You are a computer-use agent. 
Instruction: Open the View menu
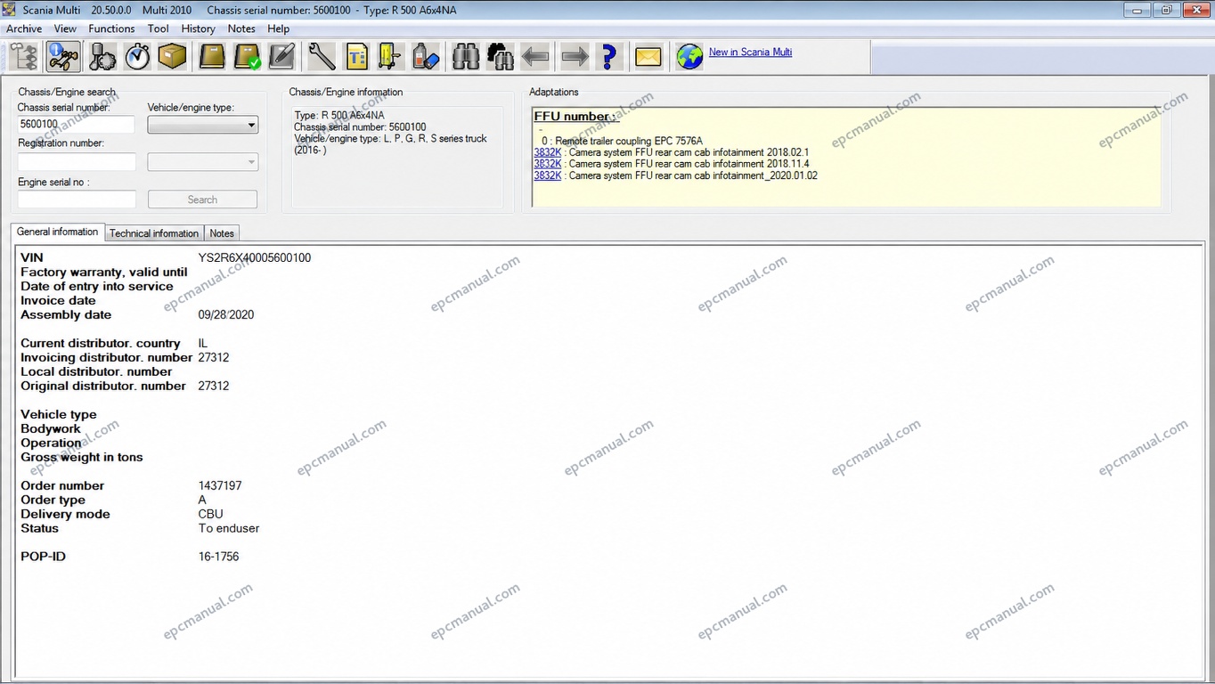[65, 28]
